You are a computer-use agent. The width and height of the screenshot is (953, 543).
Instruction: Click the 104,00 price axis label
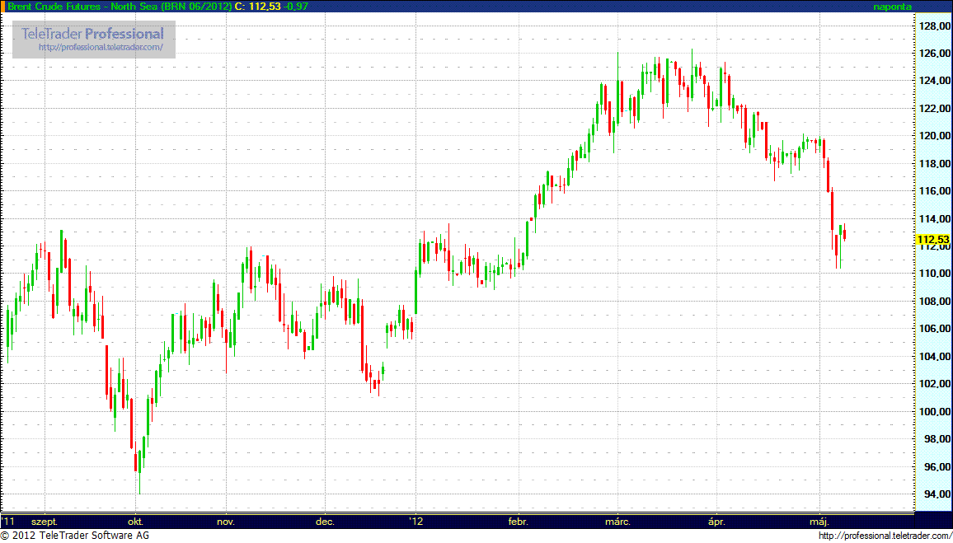coord(935,357)
